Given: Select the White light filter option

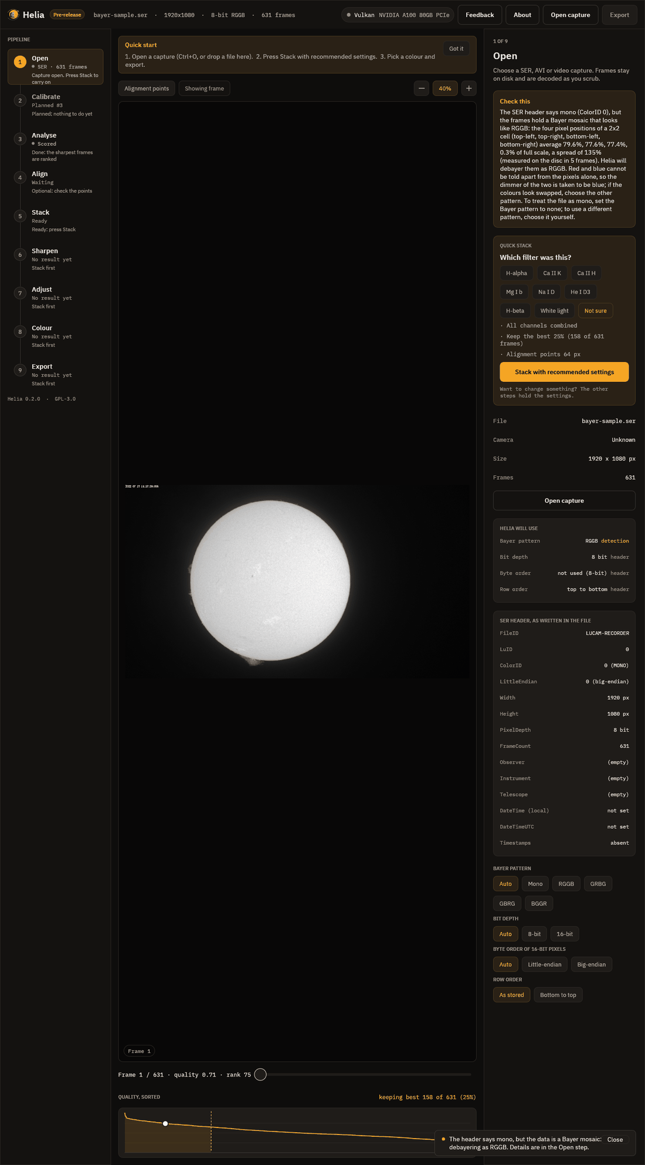Looking at the screenshot, I should (554, 311).
